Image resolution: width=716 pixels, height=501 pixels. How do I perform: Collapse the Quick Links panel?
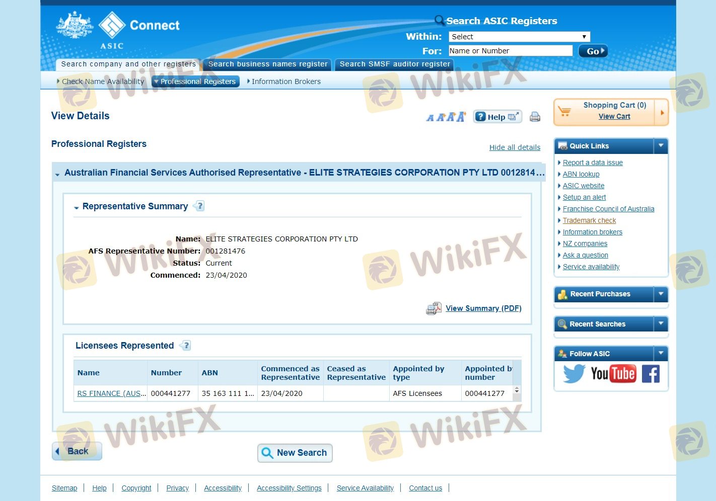pos(661,146)
